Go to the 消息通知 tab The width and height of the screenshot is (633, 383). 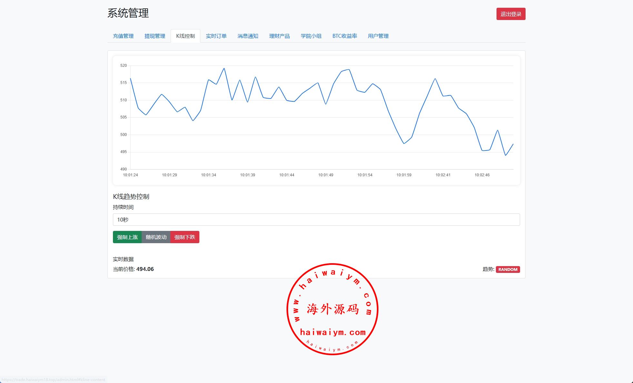(x=247, y=36)
